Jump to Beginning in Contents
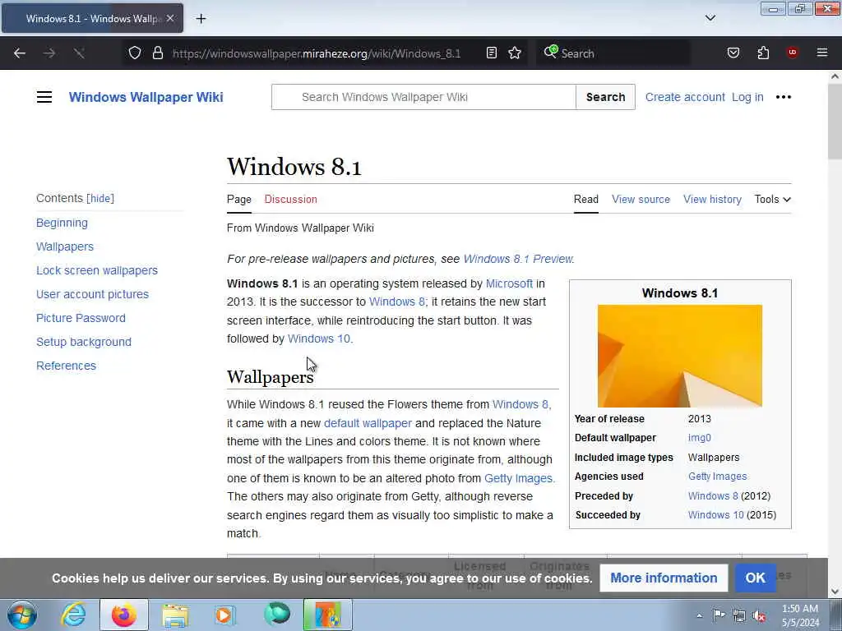The width and height of the screenshot is (842, 631). click(x=62, y=223)
